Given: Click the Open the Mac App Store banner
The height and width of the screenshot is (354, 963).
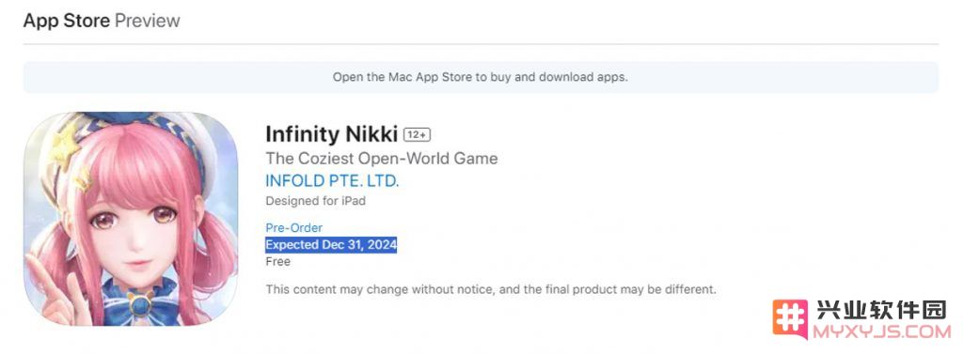Looking at the screenshot, I should click(x=481, y=77).
